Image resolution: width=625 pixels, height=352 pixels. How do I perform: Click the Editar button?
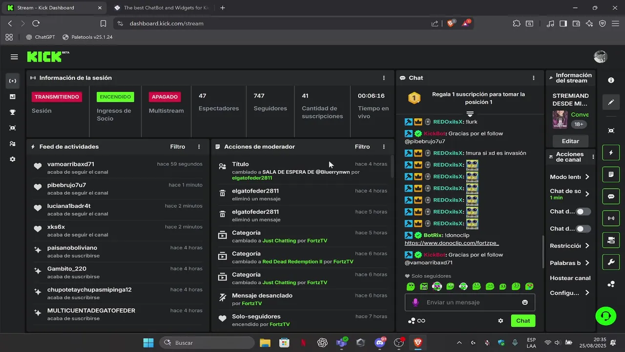(570, 141)
